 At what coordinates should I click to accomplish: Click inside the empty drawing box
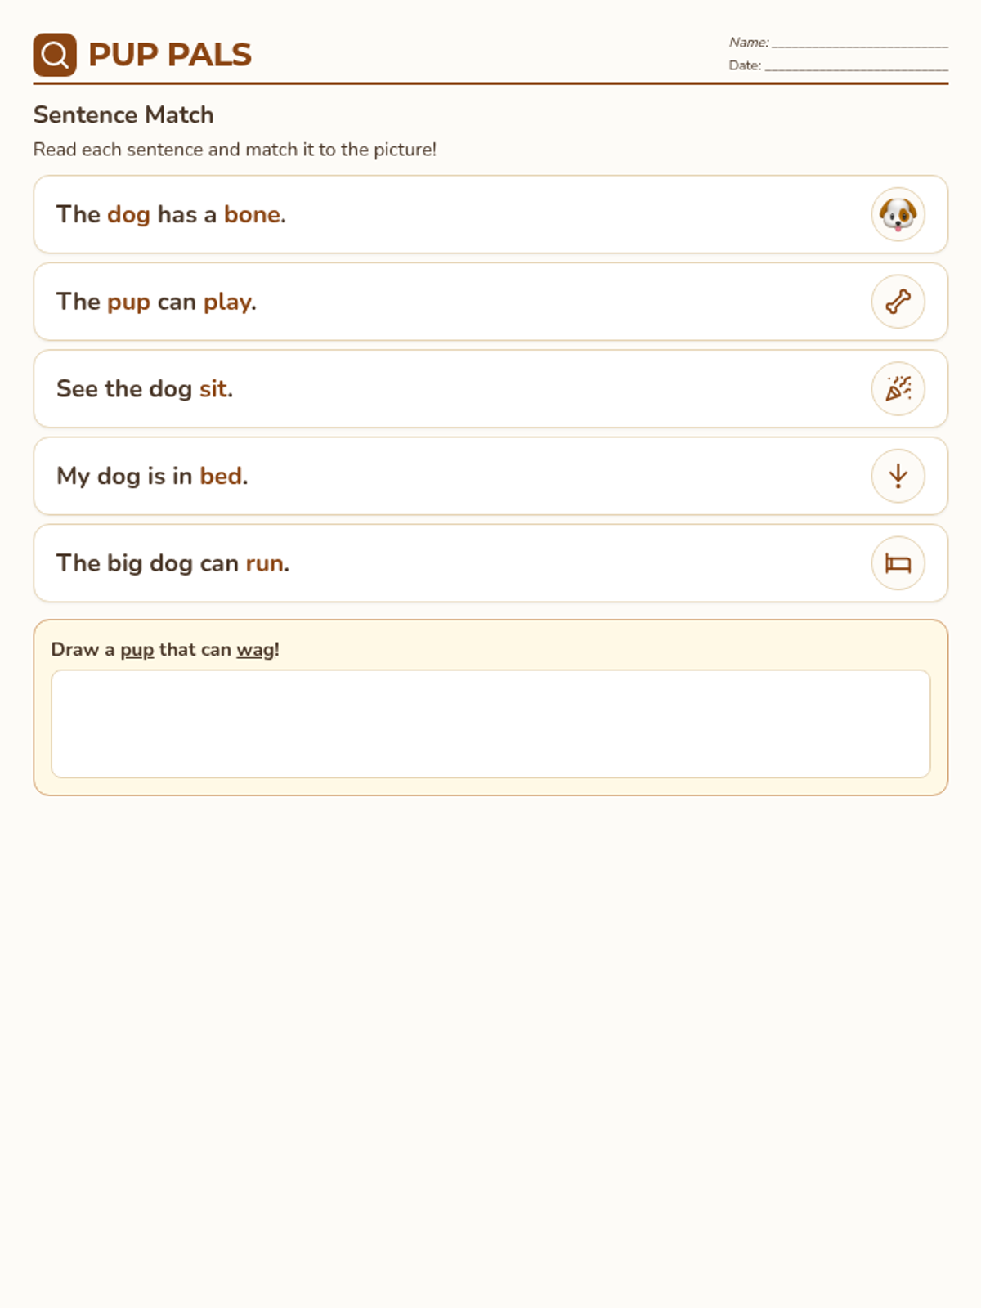coord(490,723)
